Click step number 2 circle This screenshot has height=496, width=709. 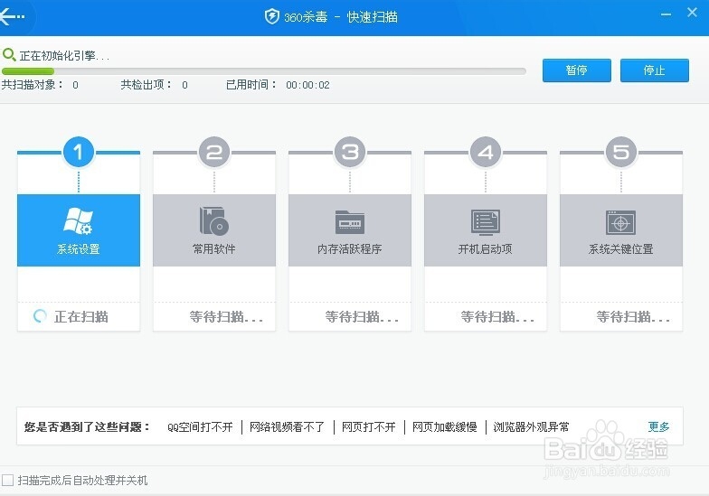coord(214,152)
